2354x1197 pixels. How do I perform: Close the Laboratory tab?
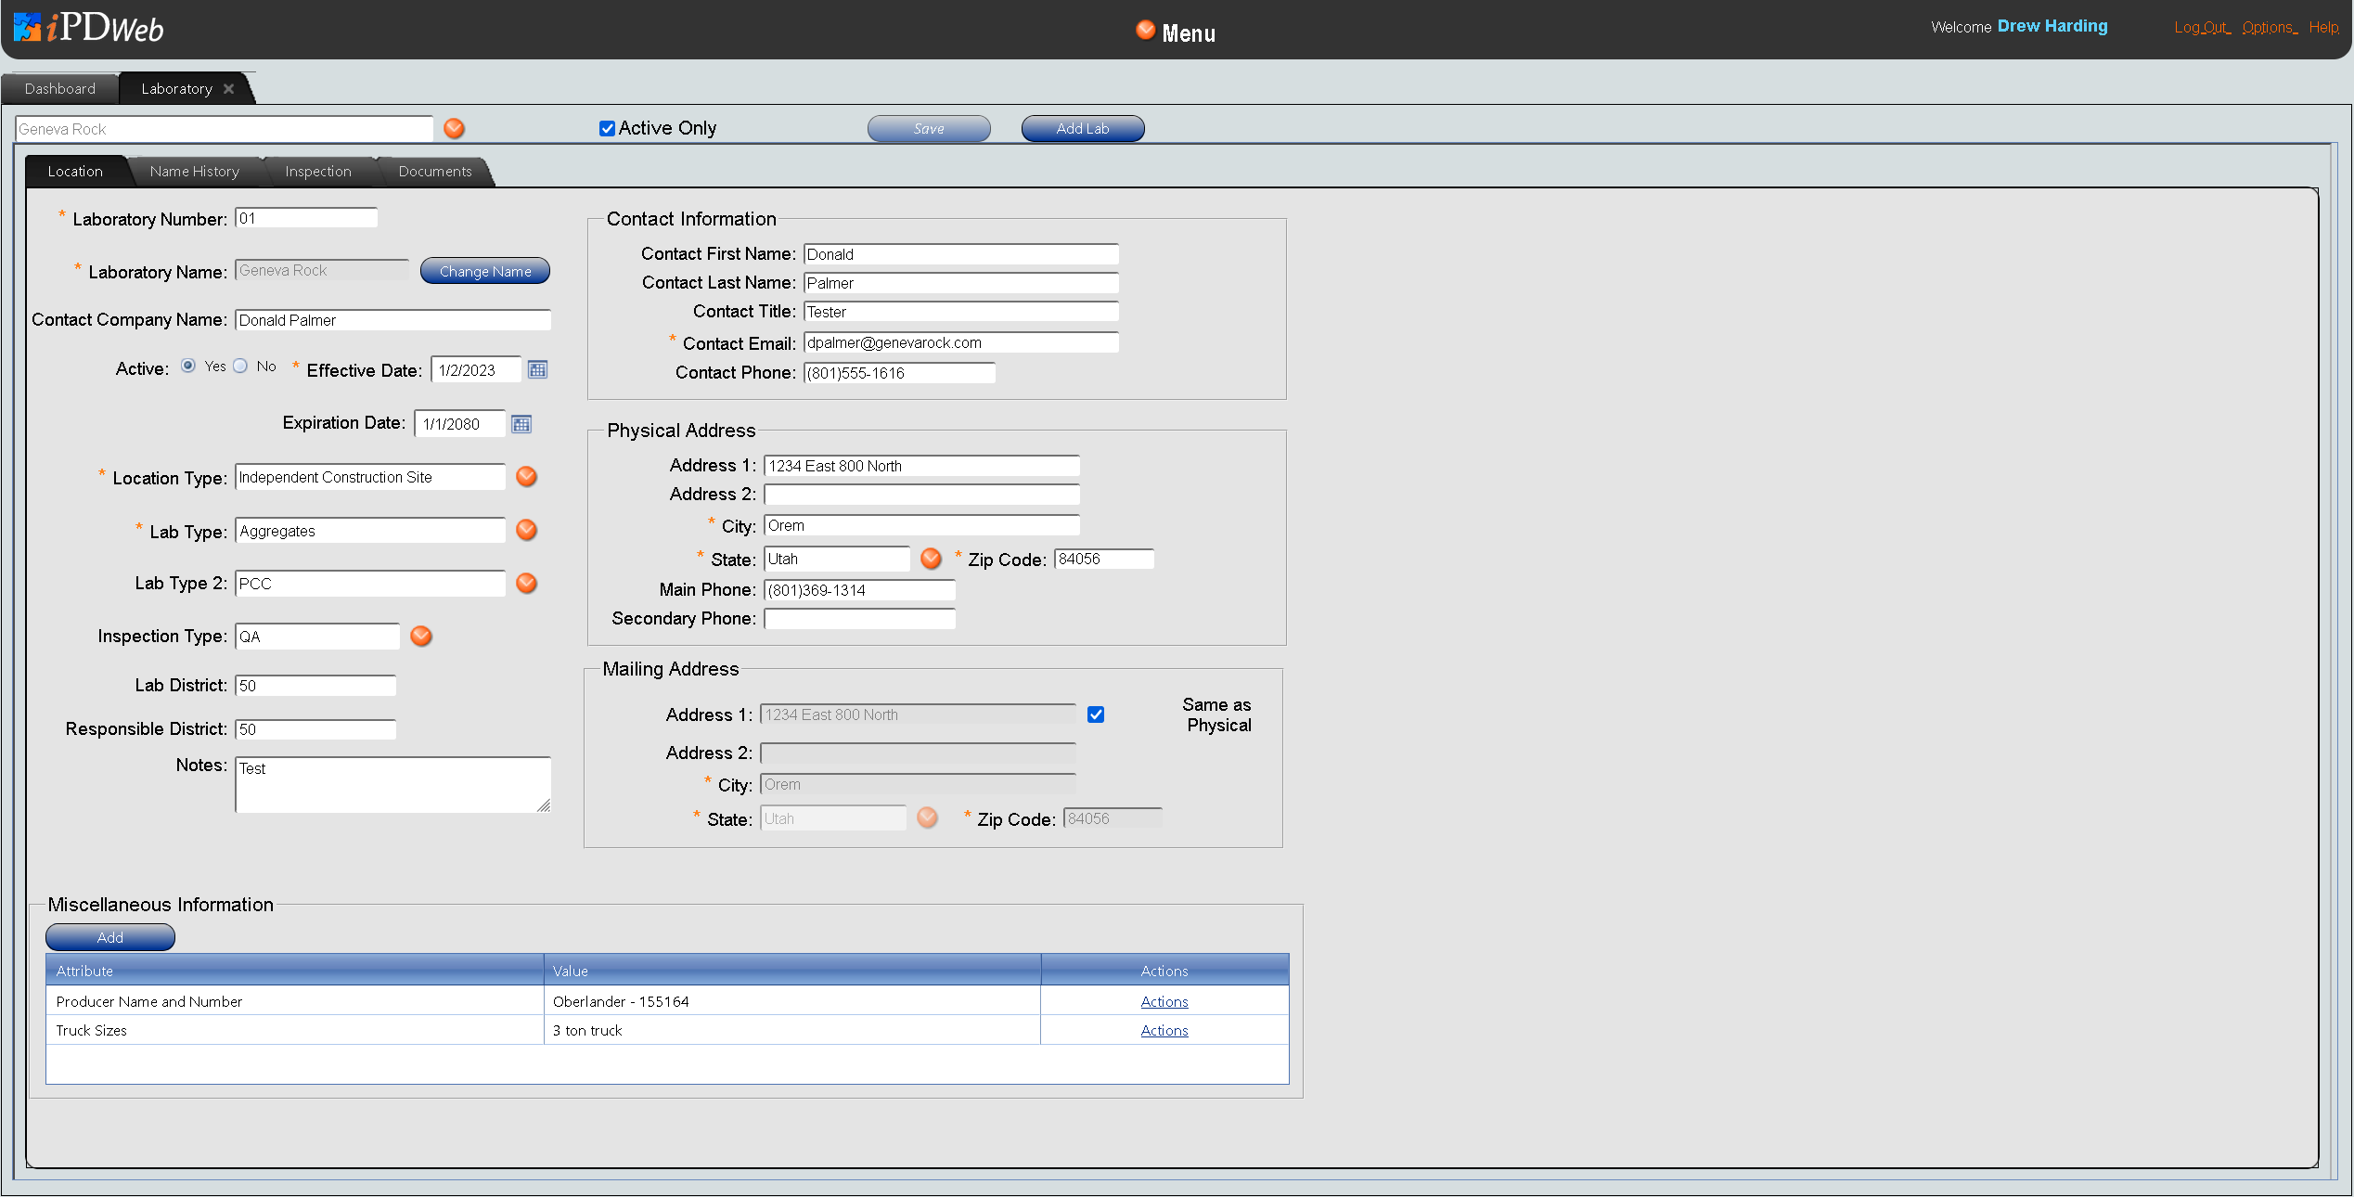[229, 89]
